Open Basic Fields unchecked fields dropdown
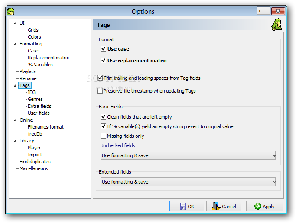This screenshot has width=296, height=223. click(x=188, y=155)
